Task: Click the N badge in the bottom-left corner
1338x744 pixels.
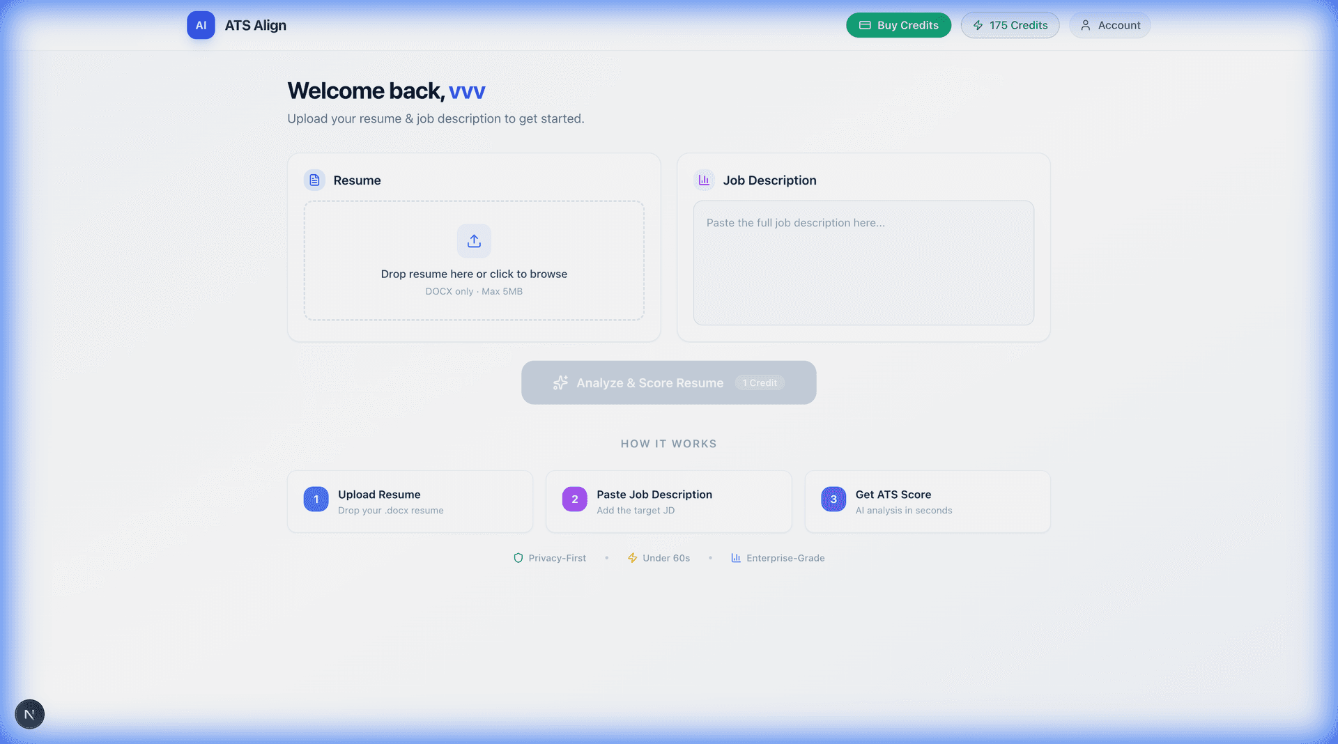Action: point(29,714)
